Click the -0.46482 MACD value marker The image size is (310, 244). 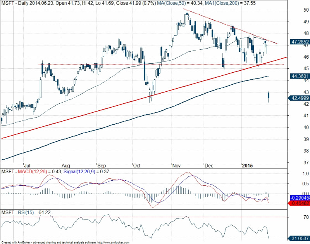[299, 203]
